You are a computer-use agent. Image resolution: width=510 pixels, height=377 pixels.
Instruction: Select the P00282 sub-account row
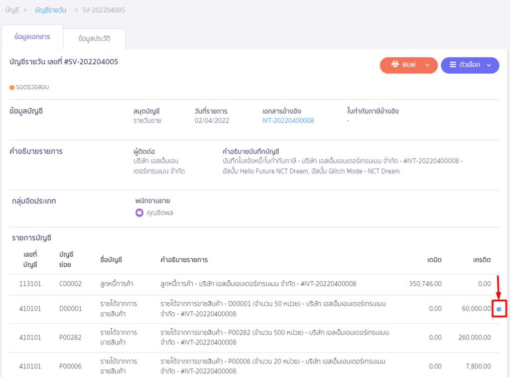point(70,337)
